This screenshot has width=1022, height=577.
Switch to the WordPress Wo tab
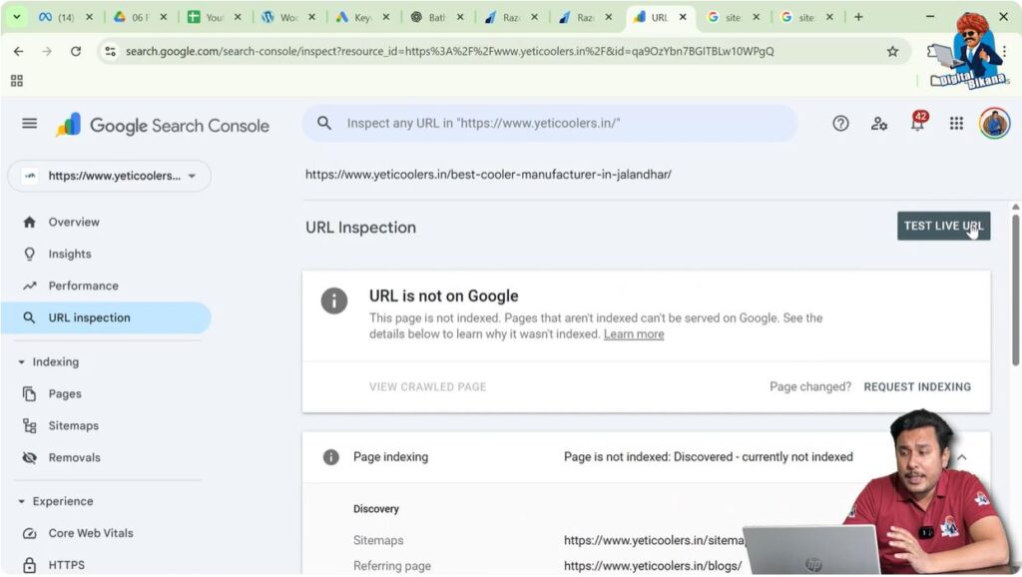pos(281,18)
